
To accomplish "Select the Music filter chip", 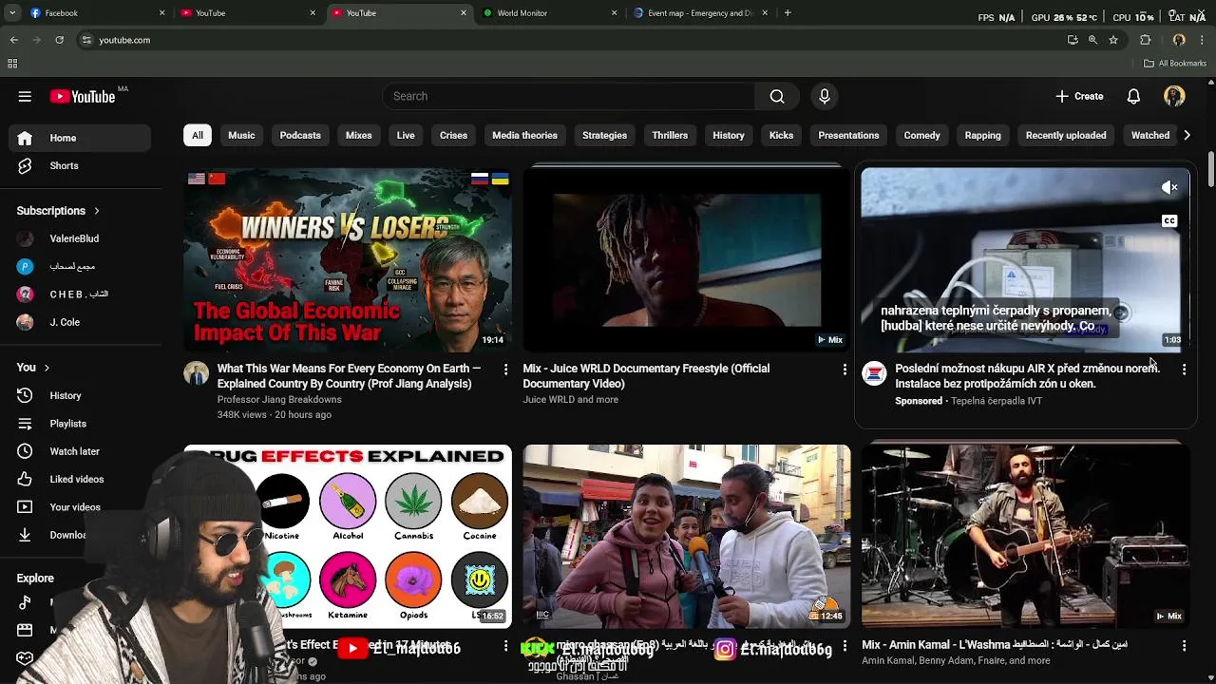I will click(x=241, y=135).
